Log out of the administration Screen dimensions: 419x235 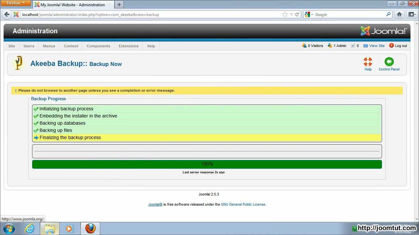[398, 46]
